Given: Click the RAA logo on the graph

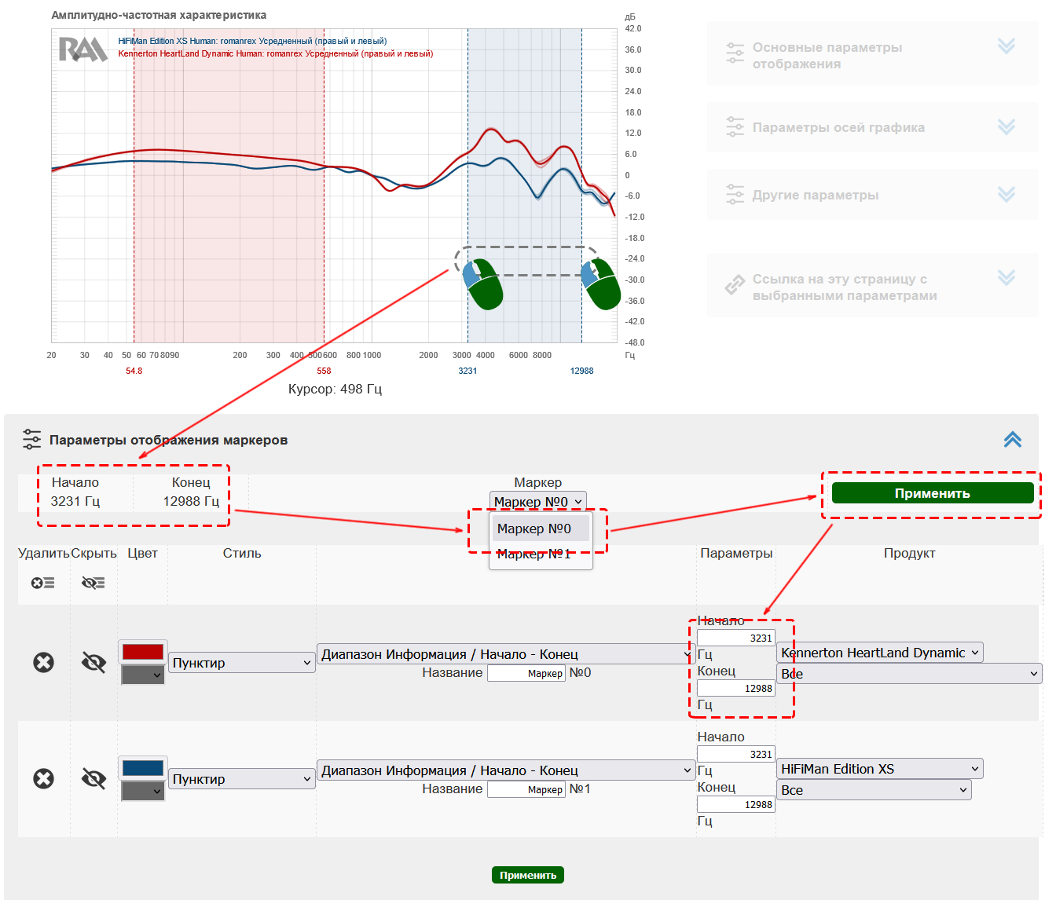Looking at the screenshot, I should click(83, 49).
